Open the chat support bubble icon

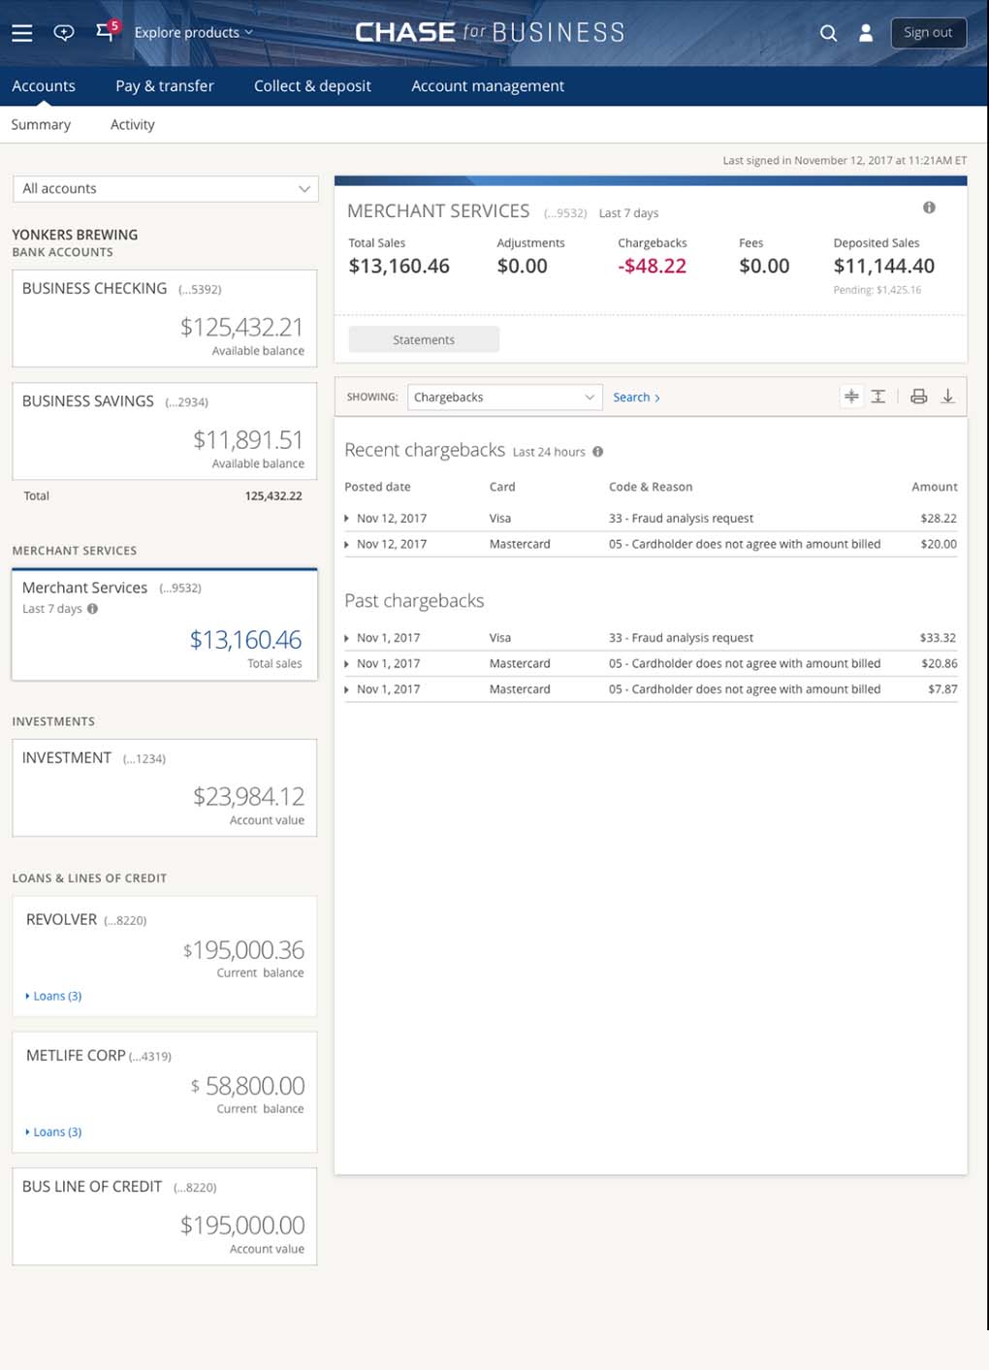64,33
